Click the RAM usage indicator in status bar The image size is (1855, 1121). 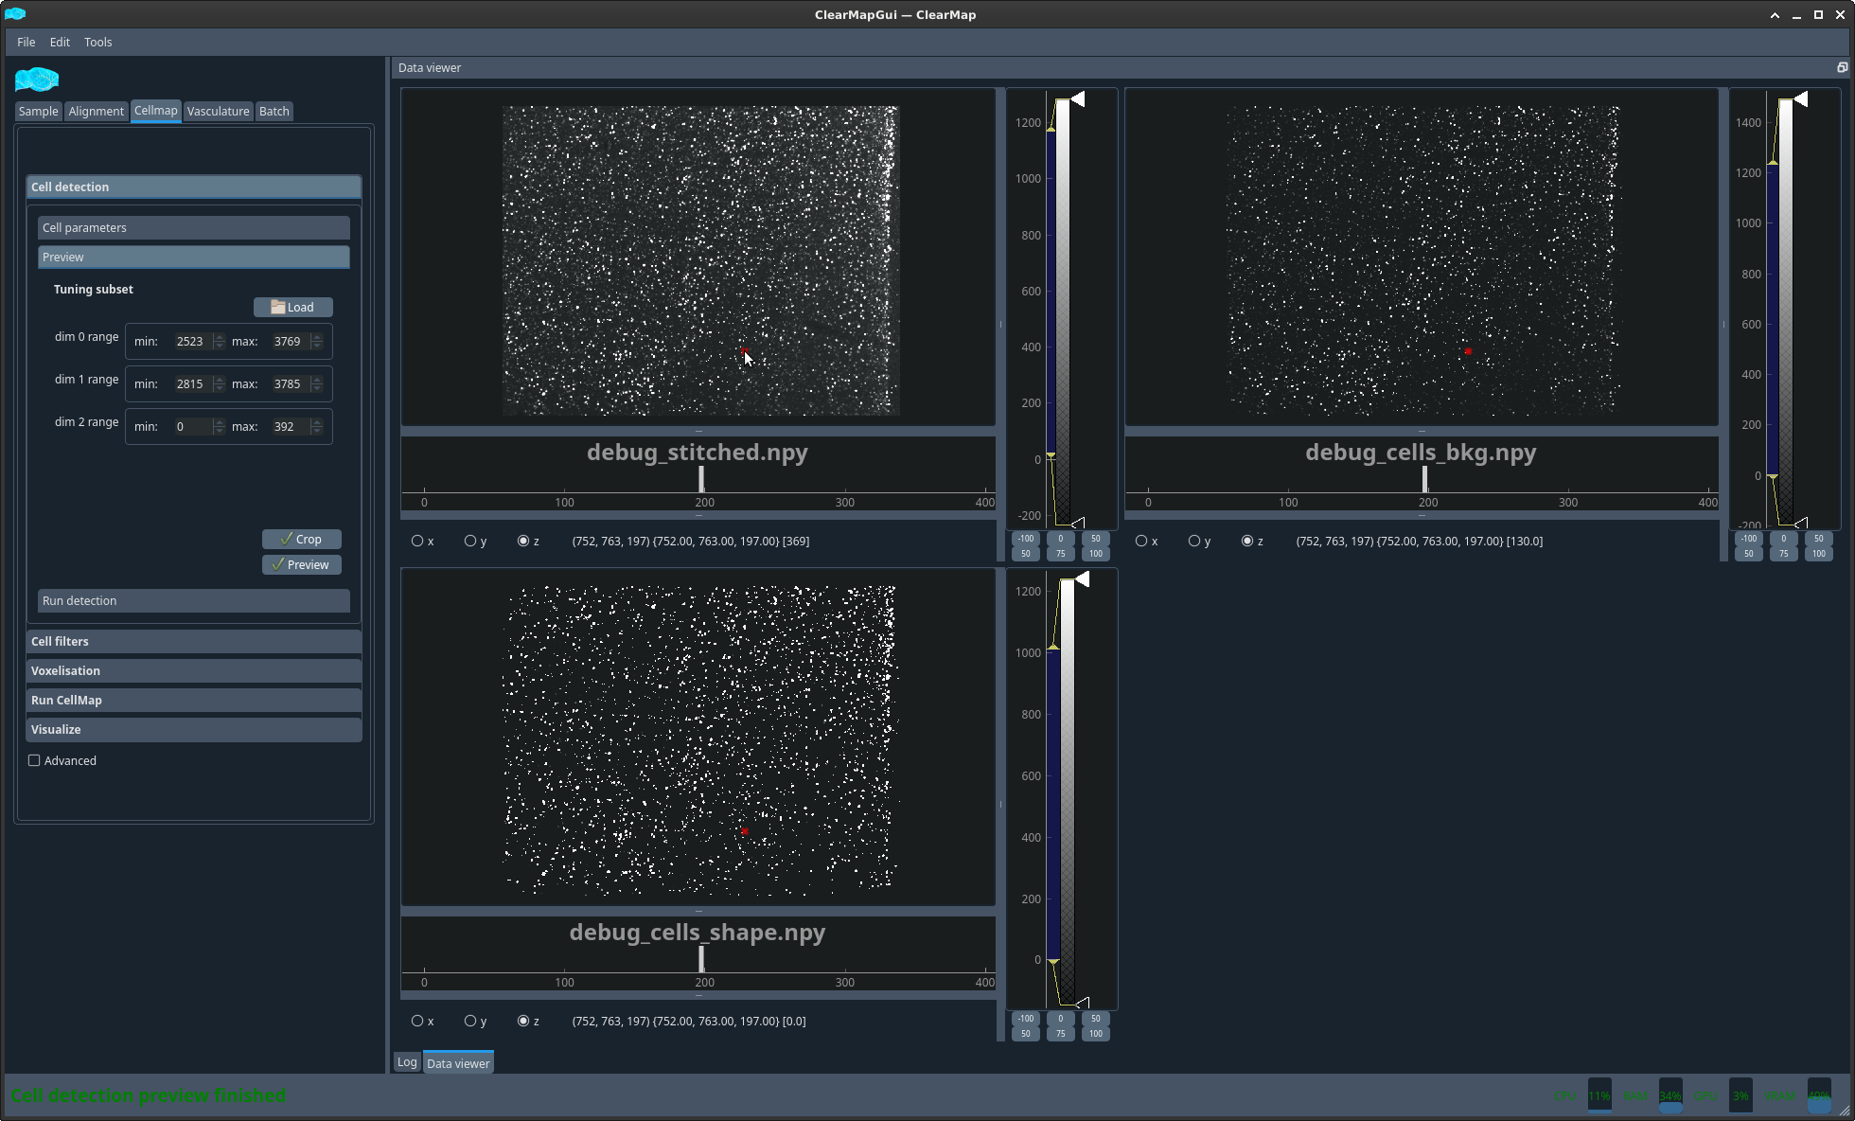(x=1670, y=1095)
